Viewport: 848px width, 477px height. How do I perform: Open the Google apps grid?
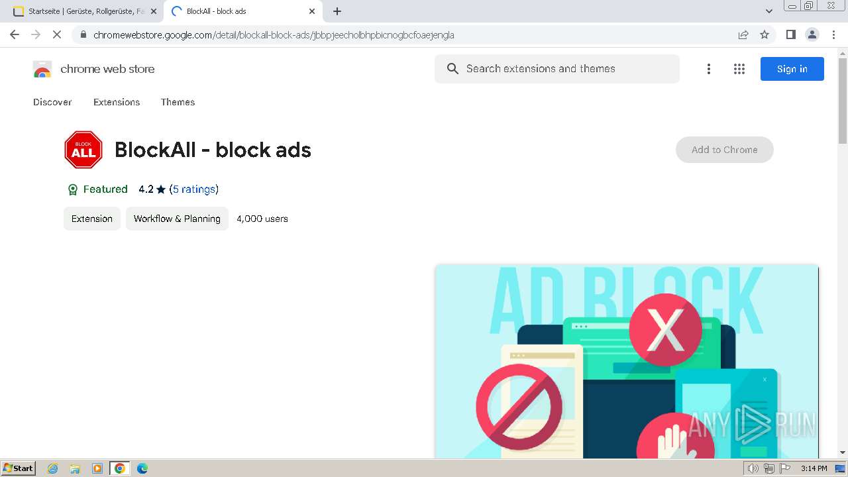tap(739, 69)
